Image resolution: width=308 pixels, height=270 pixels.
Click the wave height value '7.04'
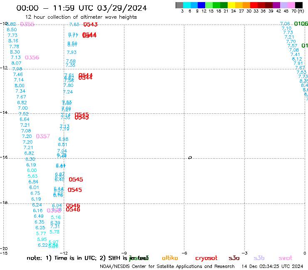[x=62, y=151]
